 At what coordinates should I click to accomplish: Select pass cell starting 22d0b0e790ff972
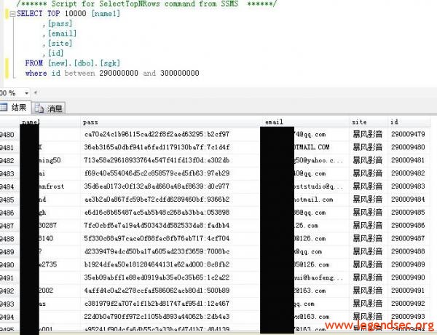coord(171,316)
